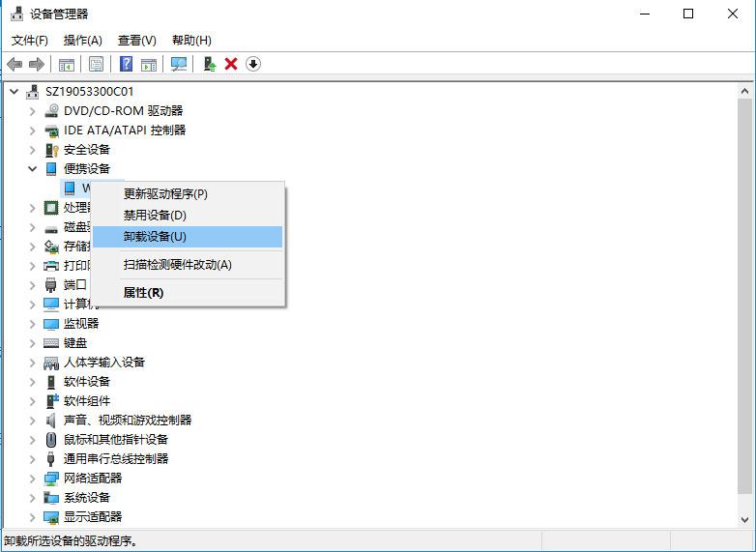Open the 查看(V) menu
756x552 pixels.
(137, 40)
